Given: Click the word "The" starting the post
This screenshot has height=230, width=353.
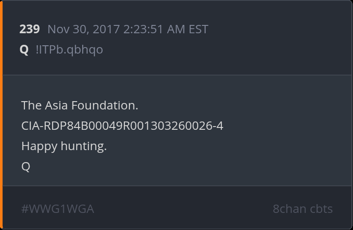Looking at the screenshot, I should 31,105.
